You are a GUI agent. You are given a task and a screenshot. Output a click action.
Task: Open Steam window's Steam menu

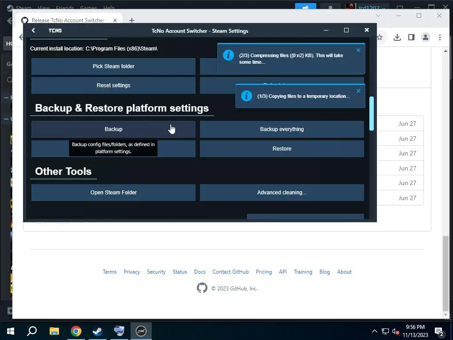23,8
